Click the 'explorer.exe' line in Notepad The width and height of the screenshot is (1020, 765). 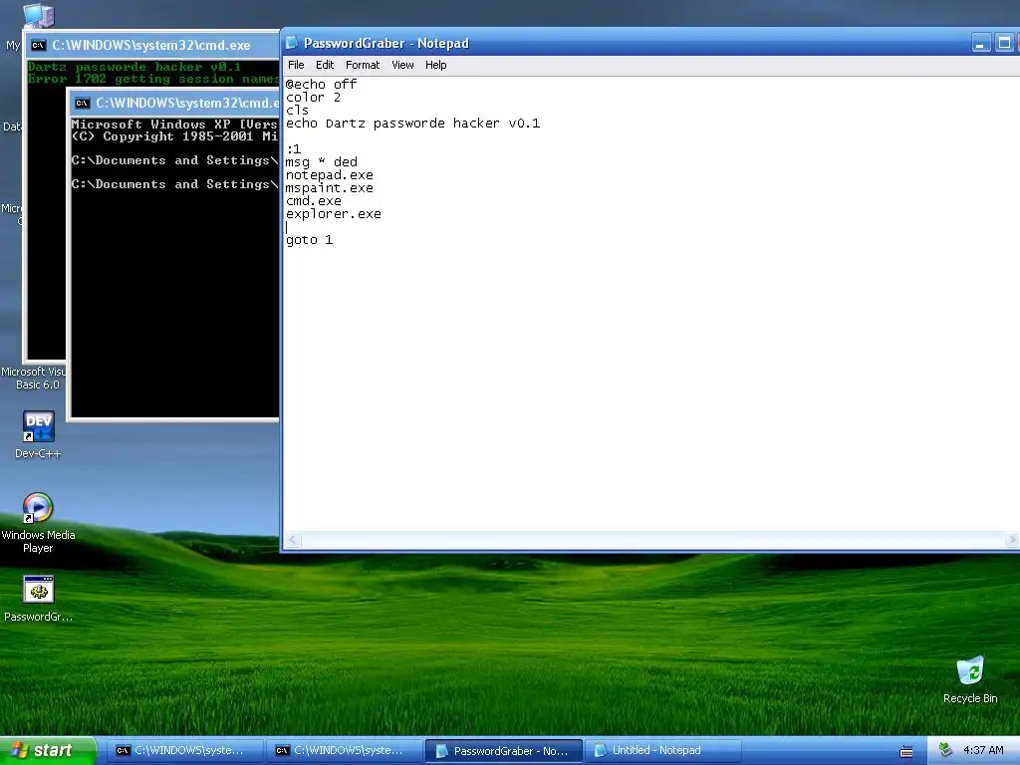[x=333, y=214]
